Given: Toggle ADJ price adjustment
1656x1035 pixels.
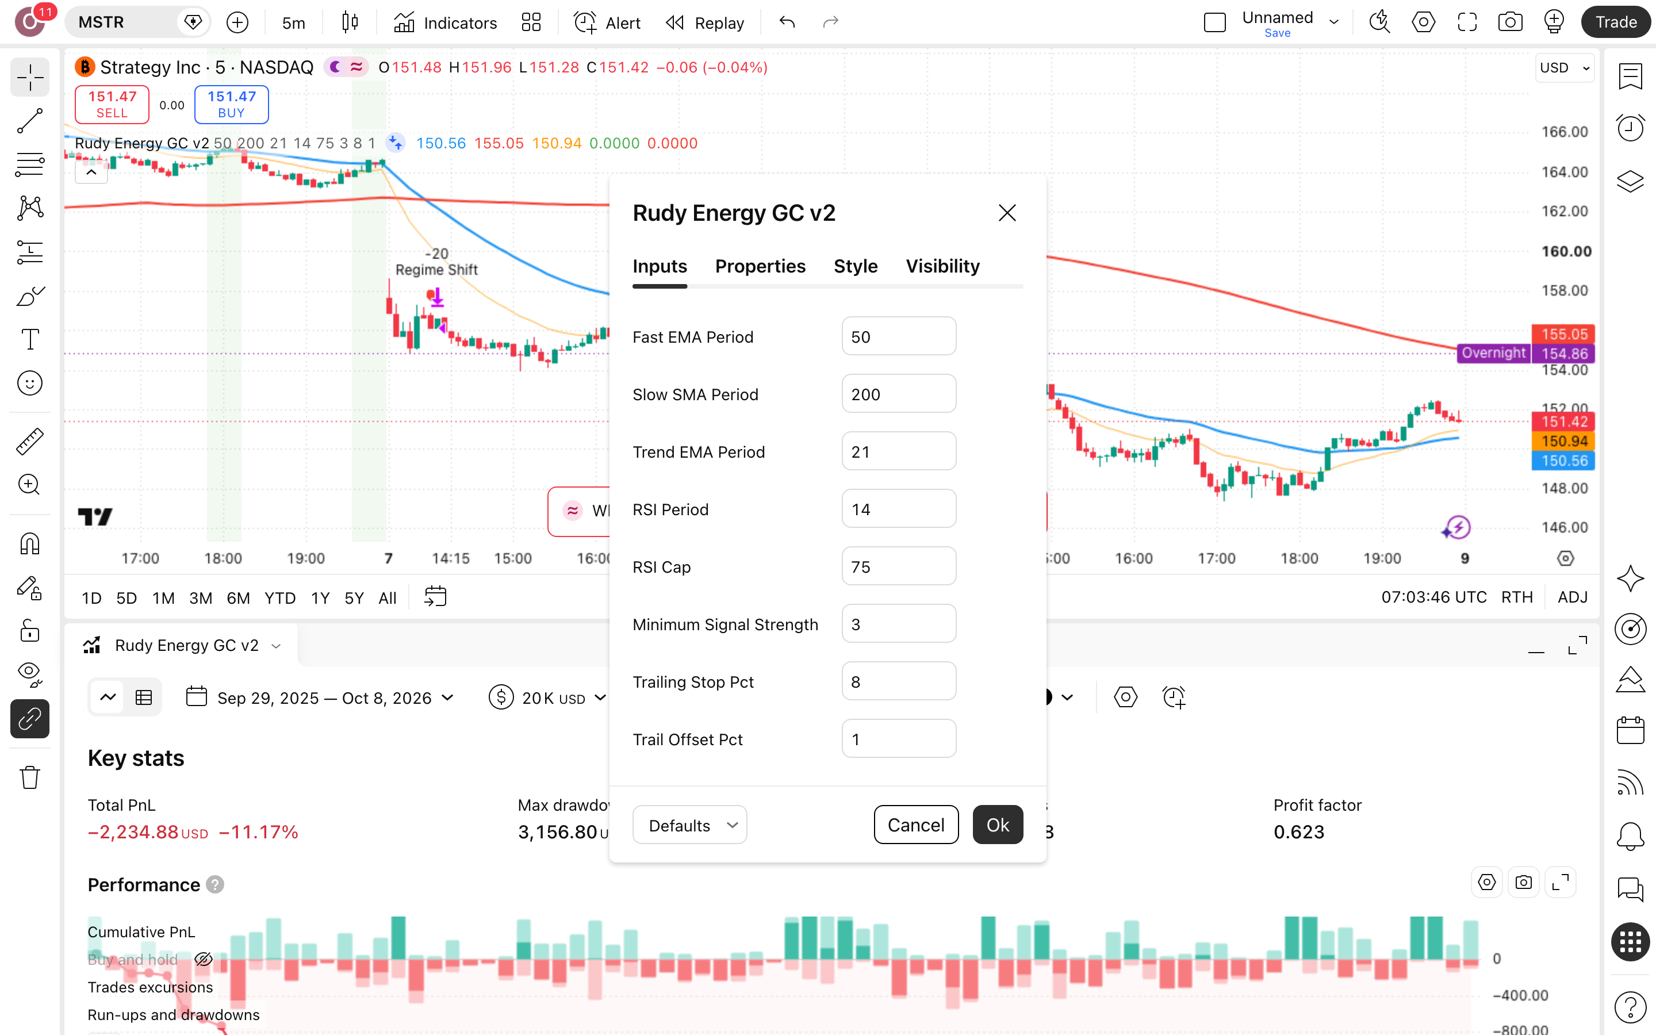Looking at the screenshot, I should tap(1573, 597).
